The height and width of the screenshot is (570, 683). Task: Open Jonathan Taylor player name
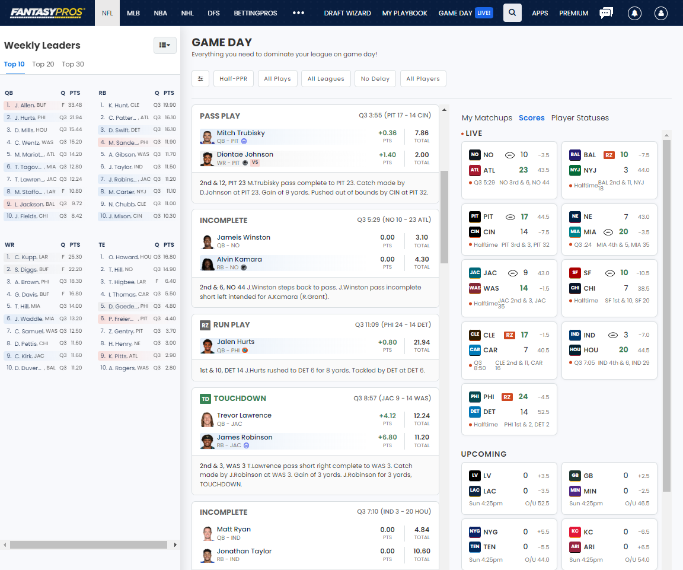244,551
